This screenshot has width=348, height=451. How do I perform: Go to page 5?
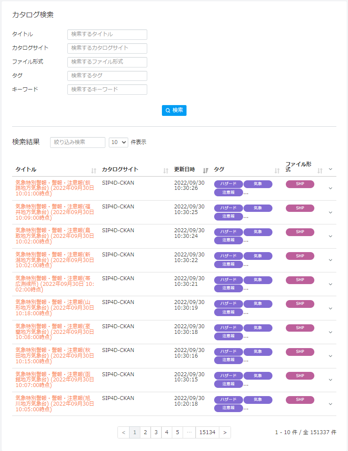177,432
